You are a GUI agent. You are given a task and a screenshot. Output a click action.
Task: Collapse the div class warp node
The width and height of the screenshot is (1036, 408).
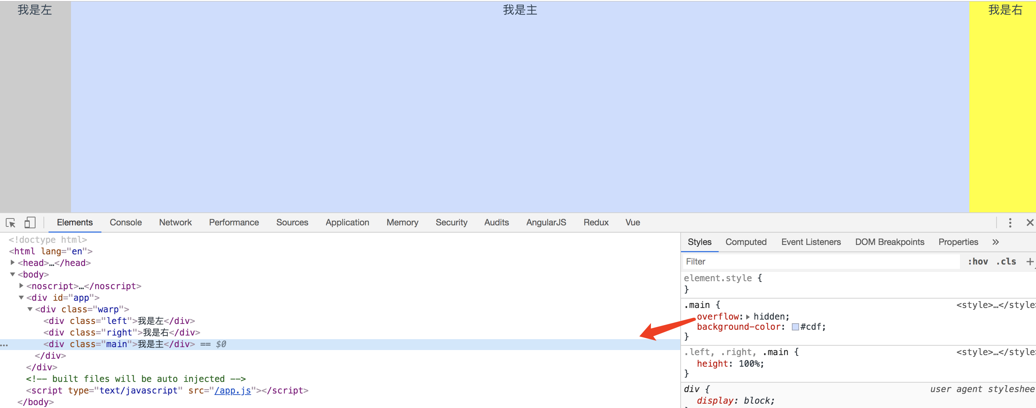coord(30,309)
